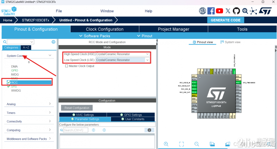Select DMA in System Core list

coord(14,67)
